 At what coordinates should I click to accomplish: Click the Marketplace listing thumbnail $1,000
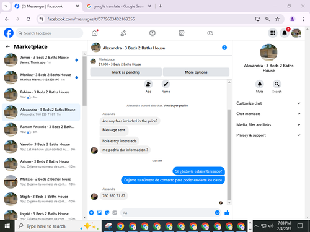click(x=93, y=61)
